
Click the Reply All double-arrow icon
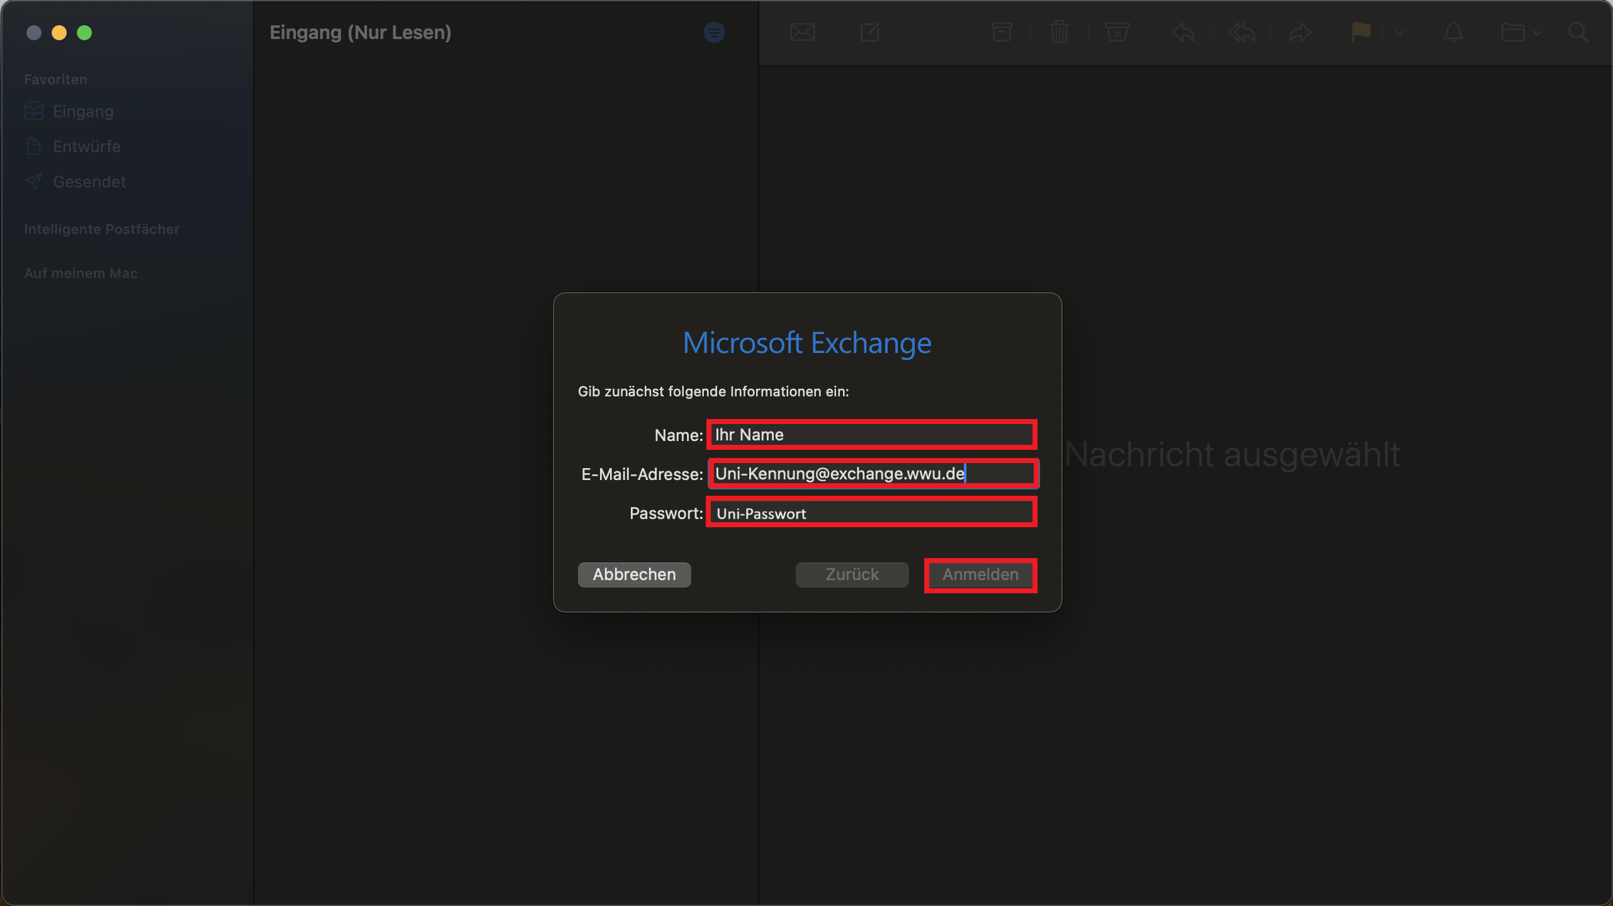point(1242,32)
